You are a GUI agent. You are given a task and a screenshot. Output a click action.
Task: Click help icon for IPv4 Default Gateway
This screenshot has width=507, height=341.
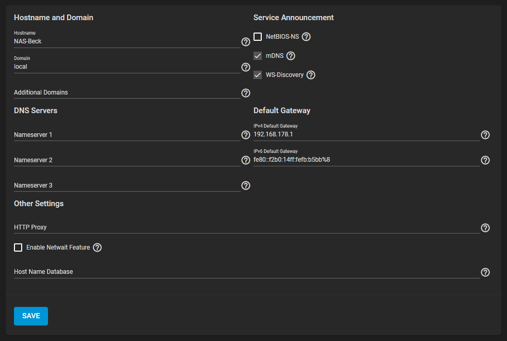coord(485,135)
